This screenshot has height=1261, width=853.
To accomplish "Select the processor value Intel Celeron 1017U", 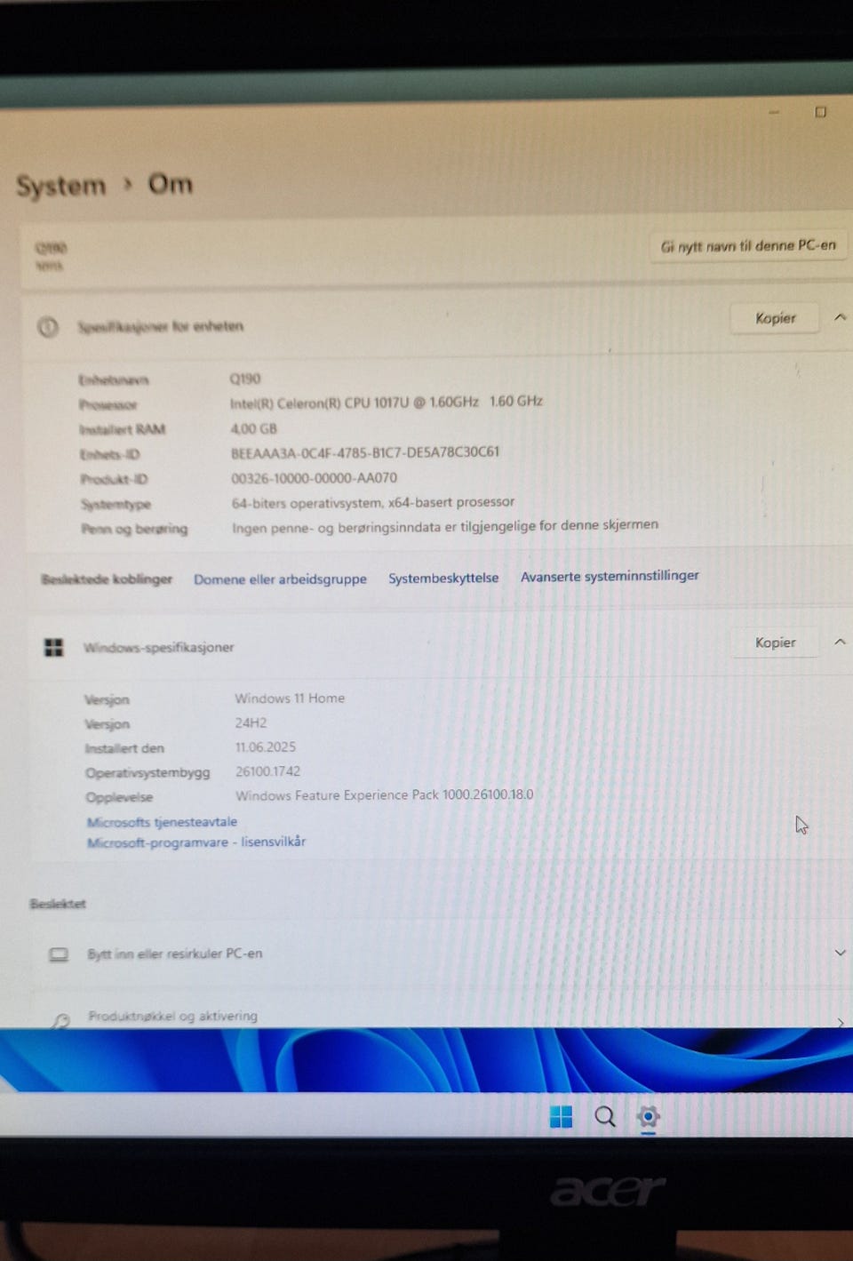I will [387, 403].
